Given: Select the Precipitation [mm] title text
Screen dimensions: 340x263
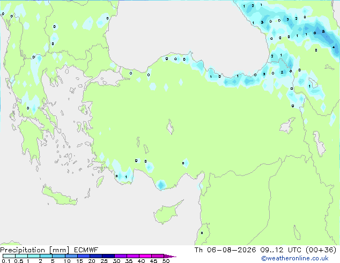Looking at the screenshot, I should pos(34,250).
